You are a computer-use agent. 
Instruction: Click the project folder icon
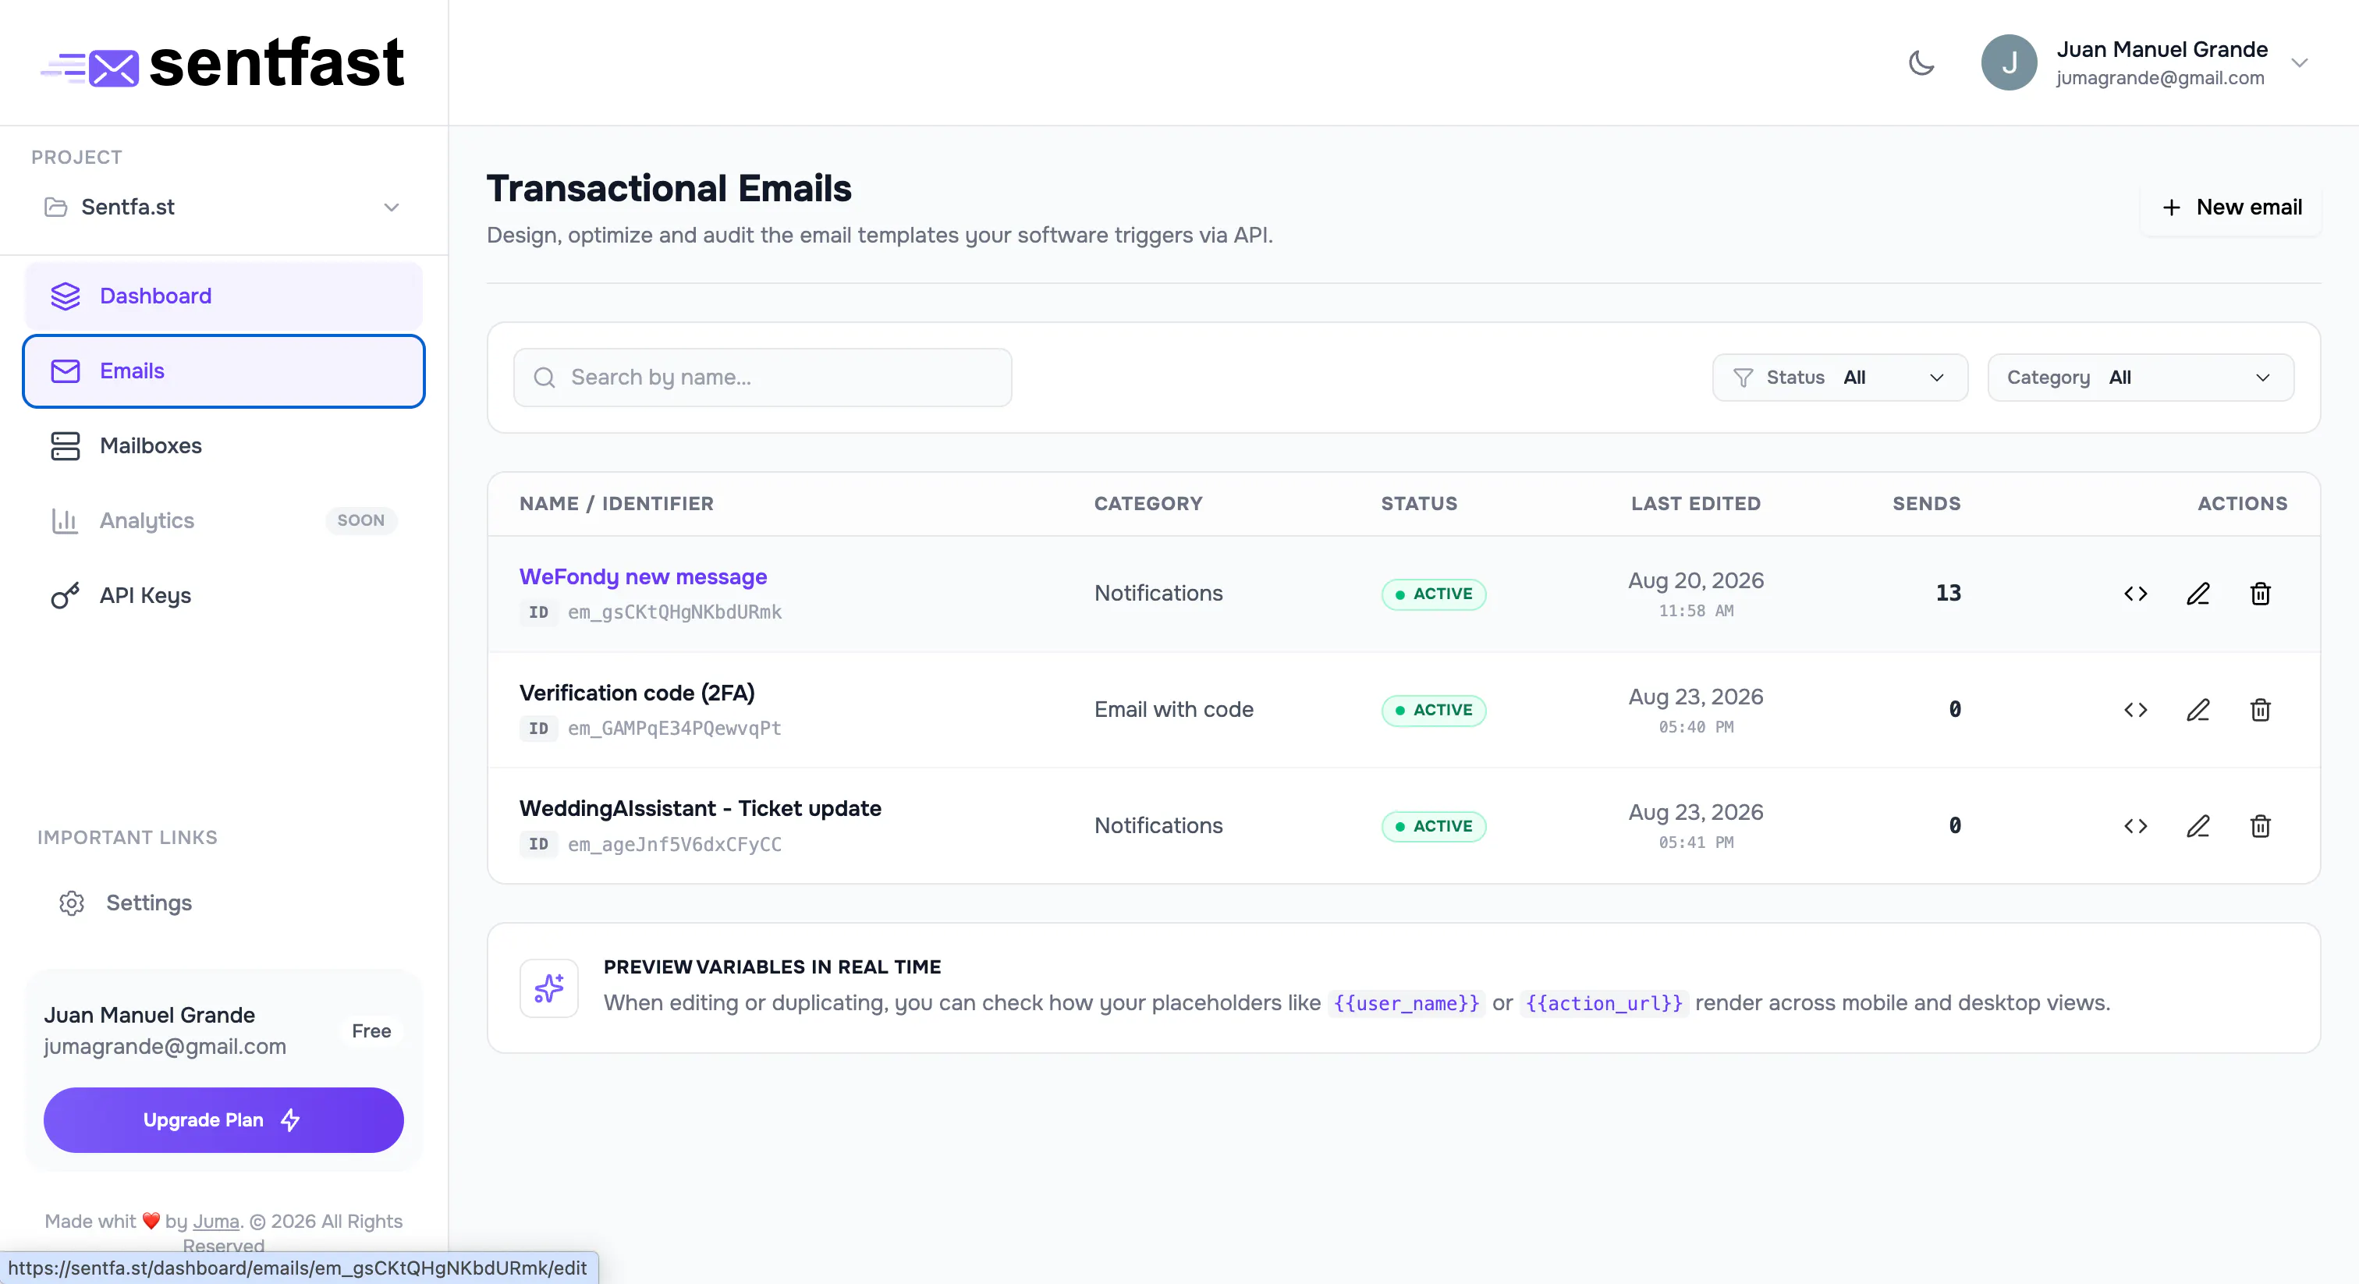tap(56, 207)
